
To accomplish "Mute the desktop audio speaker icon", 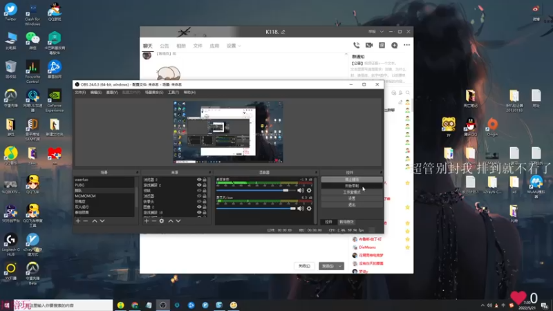I will click(301, 191).
